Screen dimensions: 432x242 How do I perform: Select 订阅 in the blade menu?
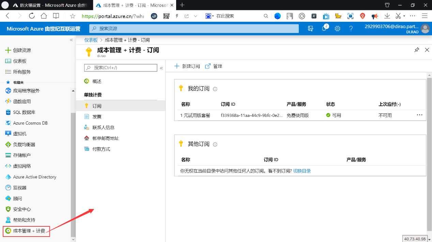(121, 106)
